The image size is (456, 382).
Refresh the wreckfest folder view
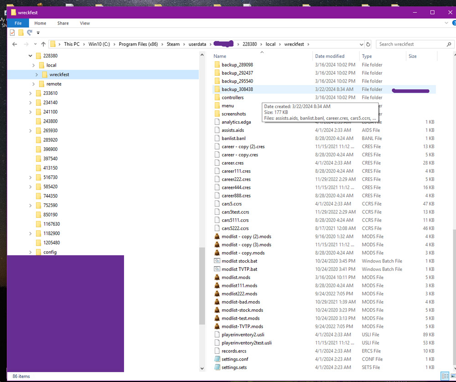[x=368, y=44]
